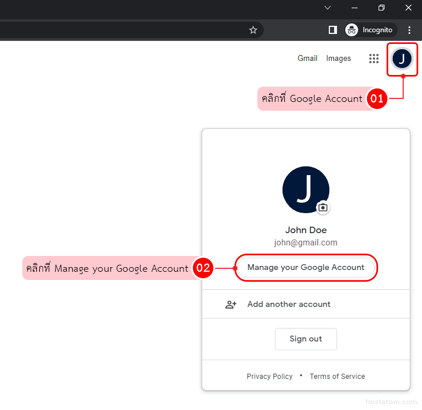Image resolution: width=422 pixels, height=410 pixels.
Task: Click the large J profile picture
Action: (x=305, y=190)
